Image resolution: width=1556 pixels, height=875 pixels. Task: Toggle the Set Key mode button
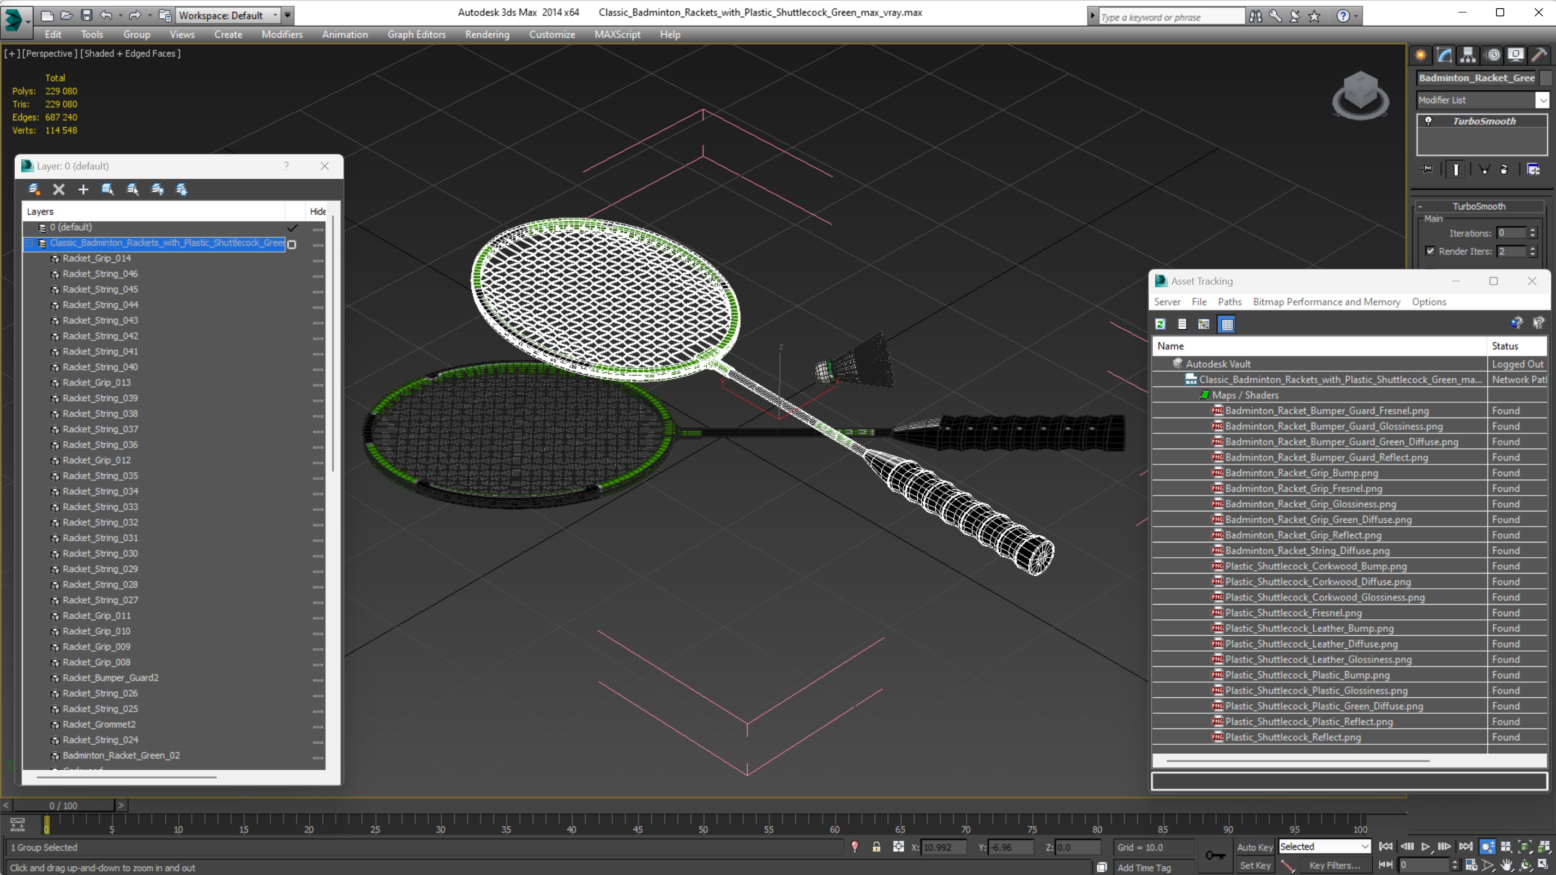pos(1254,865)
